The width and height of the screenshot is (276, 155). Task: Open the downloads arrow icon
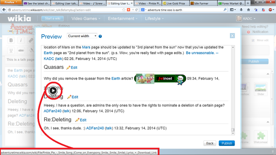click(x=241, y=10)
